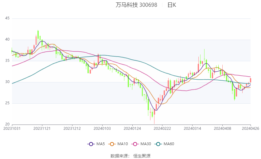Click the 20240103 date axis marker
The height and width of the screenshot is (159, 261).
(102, 129)
